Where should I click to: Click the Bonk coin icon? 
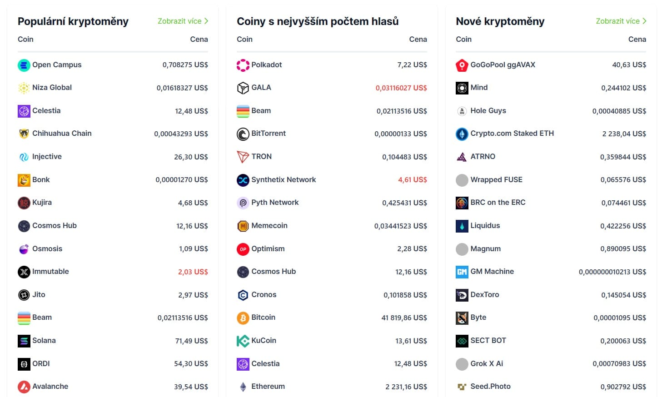point(24,180)
